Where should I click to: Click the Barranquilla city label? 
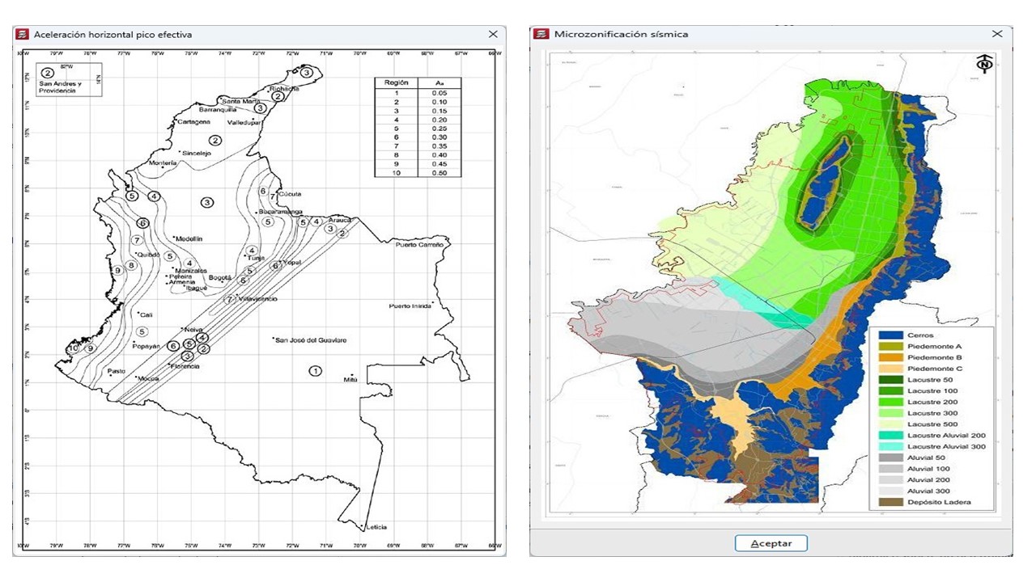click(217, 109)
